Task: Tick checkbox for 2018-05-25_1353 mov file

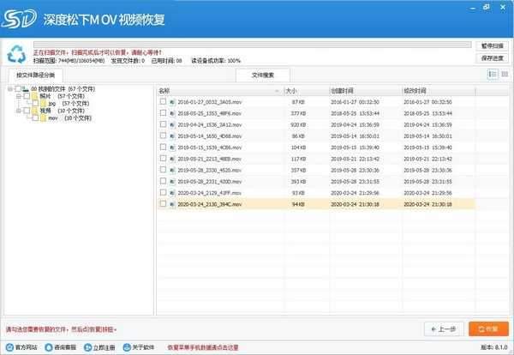Action: click(163, 113)
